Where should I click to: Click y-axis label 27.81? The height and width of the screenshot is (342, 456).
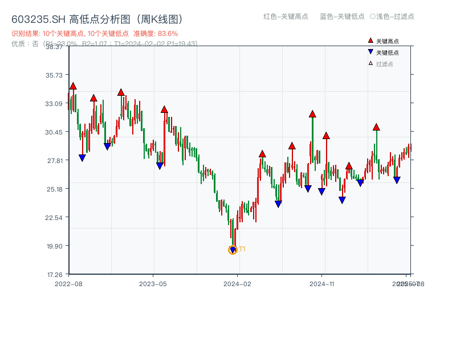55,161
